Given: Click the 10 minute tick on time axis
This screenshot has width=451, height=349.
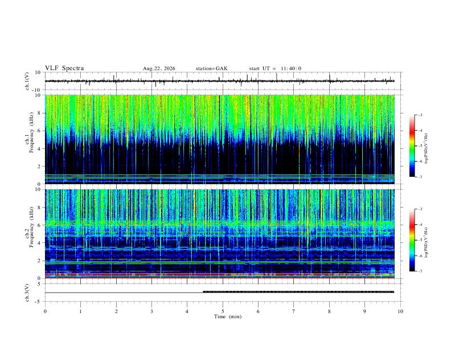Looking at the screenshot, I should click(x=400, y=311).
